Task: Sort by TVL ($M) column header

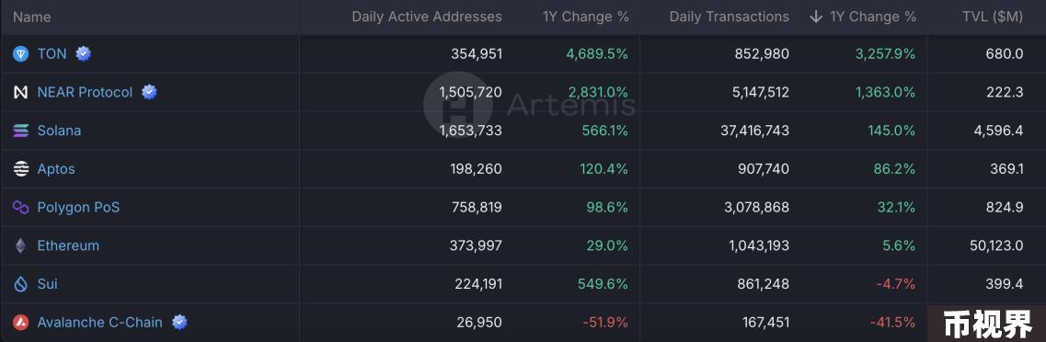Action: 993,17
